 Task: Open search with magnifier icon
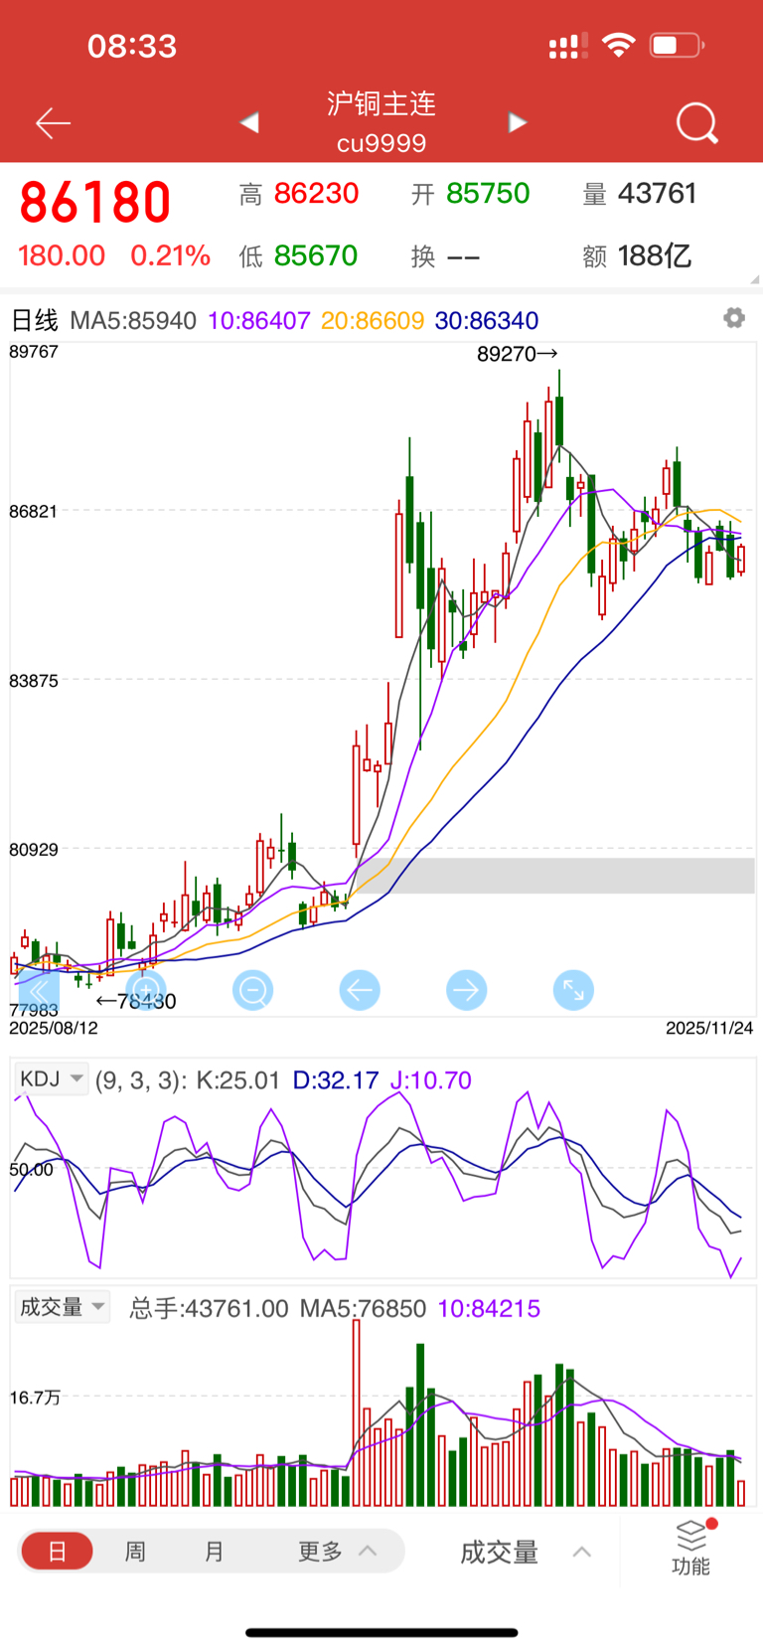tap(696, 124)
